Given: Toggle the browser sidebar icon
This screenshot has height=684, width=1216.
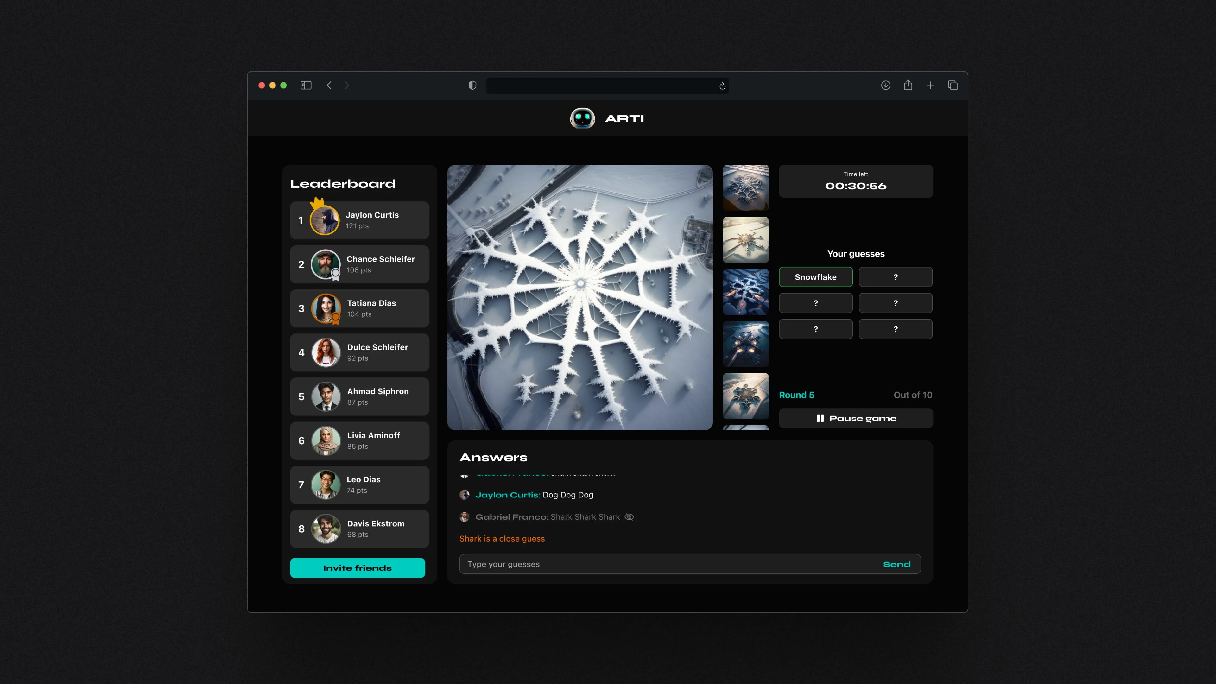Looking at the screenshot, I should coord(306,85).
